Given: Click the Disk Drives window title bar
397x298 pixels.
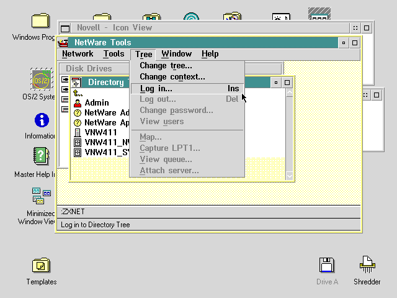Looking at the screenshot, I should (x=95, y=69).
